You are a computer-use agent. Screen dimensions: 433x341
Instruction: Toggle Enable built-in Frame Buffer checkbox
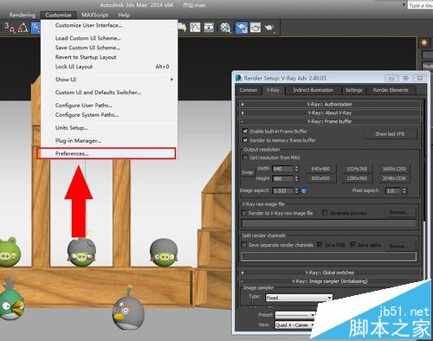point(245,131)
